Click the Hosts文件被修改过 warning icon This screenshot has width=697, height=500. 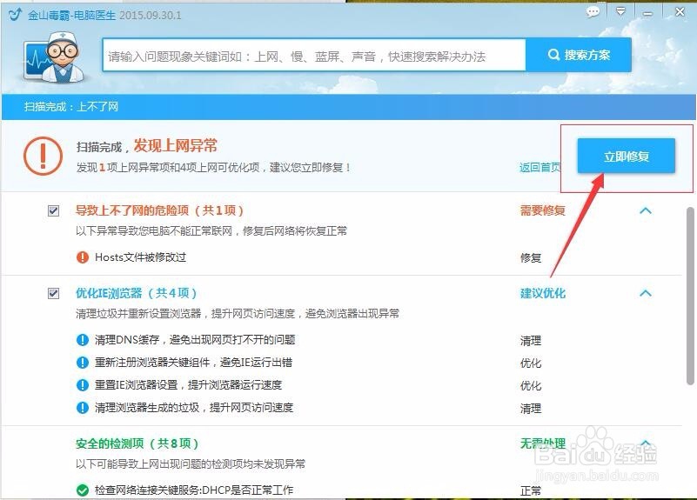(83, 257)
